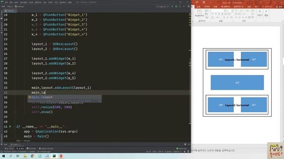Screen dimensions: 284x159
Task: Open the Navigate menu in PyCharm
Action: (24, 2)
